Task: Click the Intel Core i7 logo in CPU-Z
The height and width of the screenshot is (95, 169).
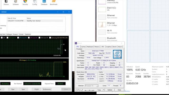Action: pyautogui.click(x=117, y=54)
